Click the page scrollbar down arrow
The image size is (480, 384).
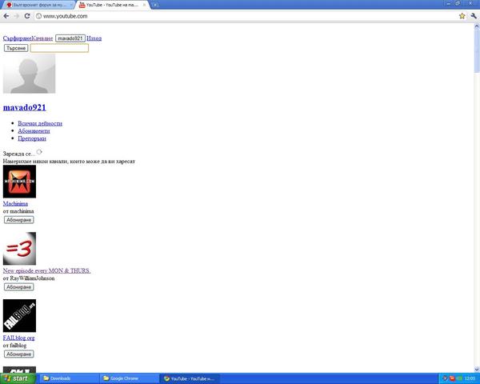pos(477,370)
